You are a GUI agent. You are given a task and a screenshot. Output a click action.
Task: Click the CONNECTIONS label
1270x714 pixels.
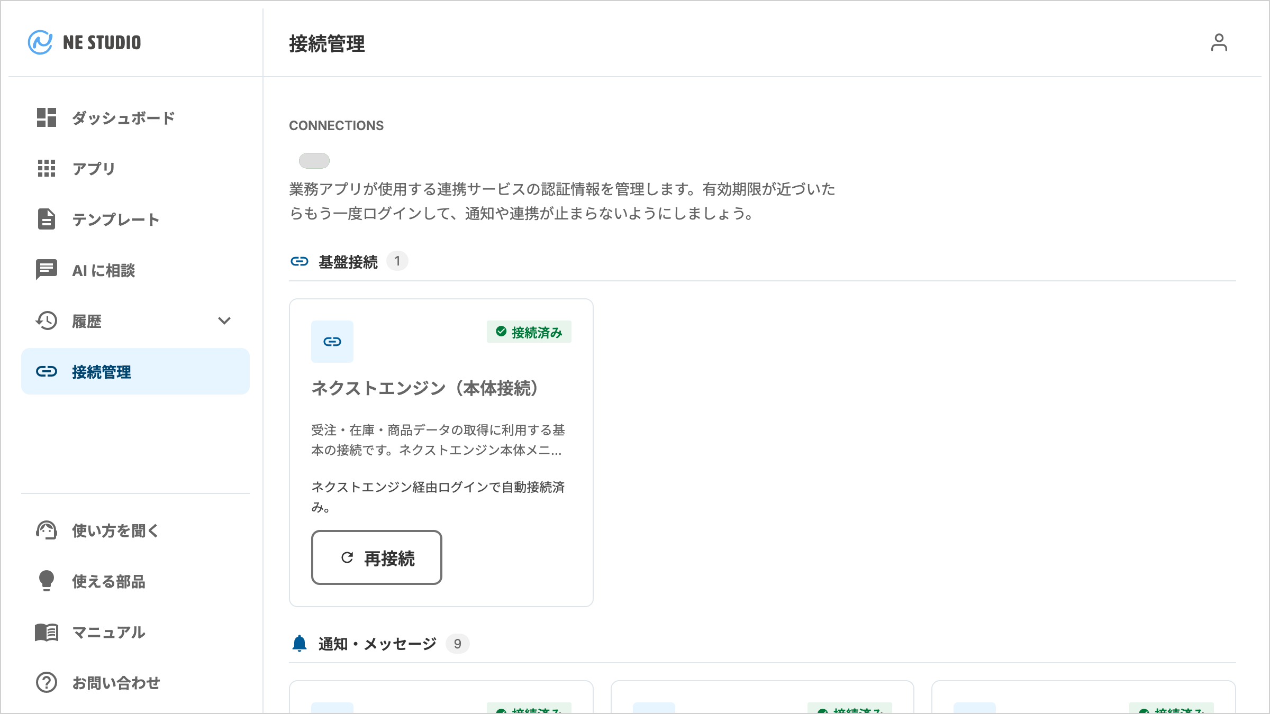(337, 125)
